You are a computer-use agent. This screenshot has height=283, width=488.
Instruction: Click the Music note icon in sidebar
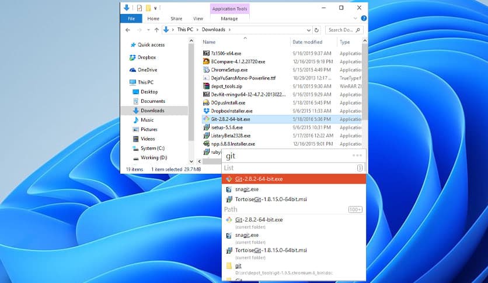[x=135, y=120]
